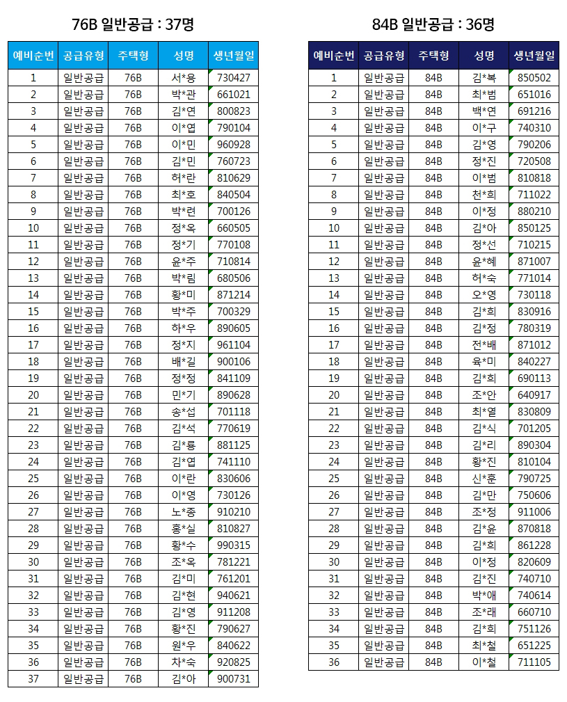Click birthdate cell '711105'

534,662
